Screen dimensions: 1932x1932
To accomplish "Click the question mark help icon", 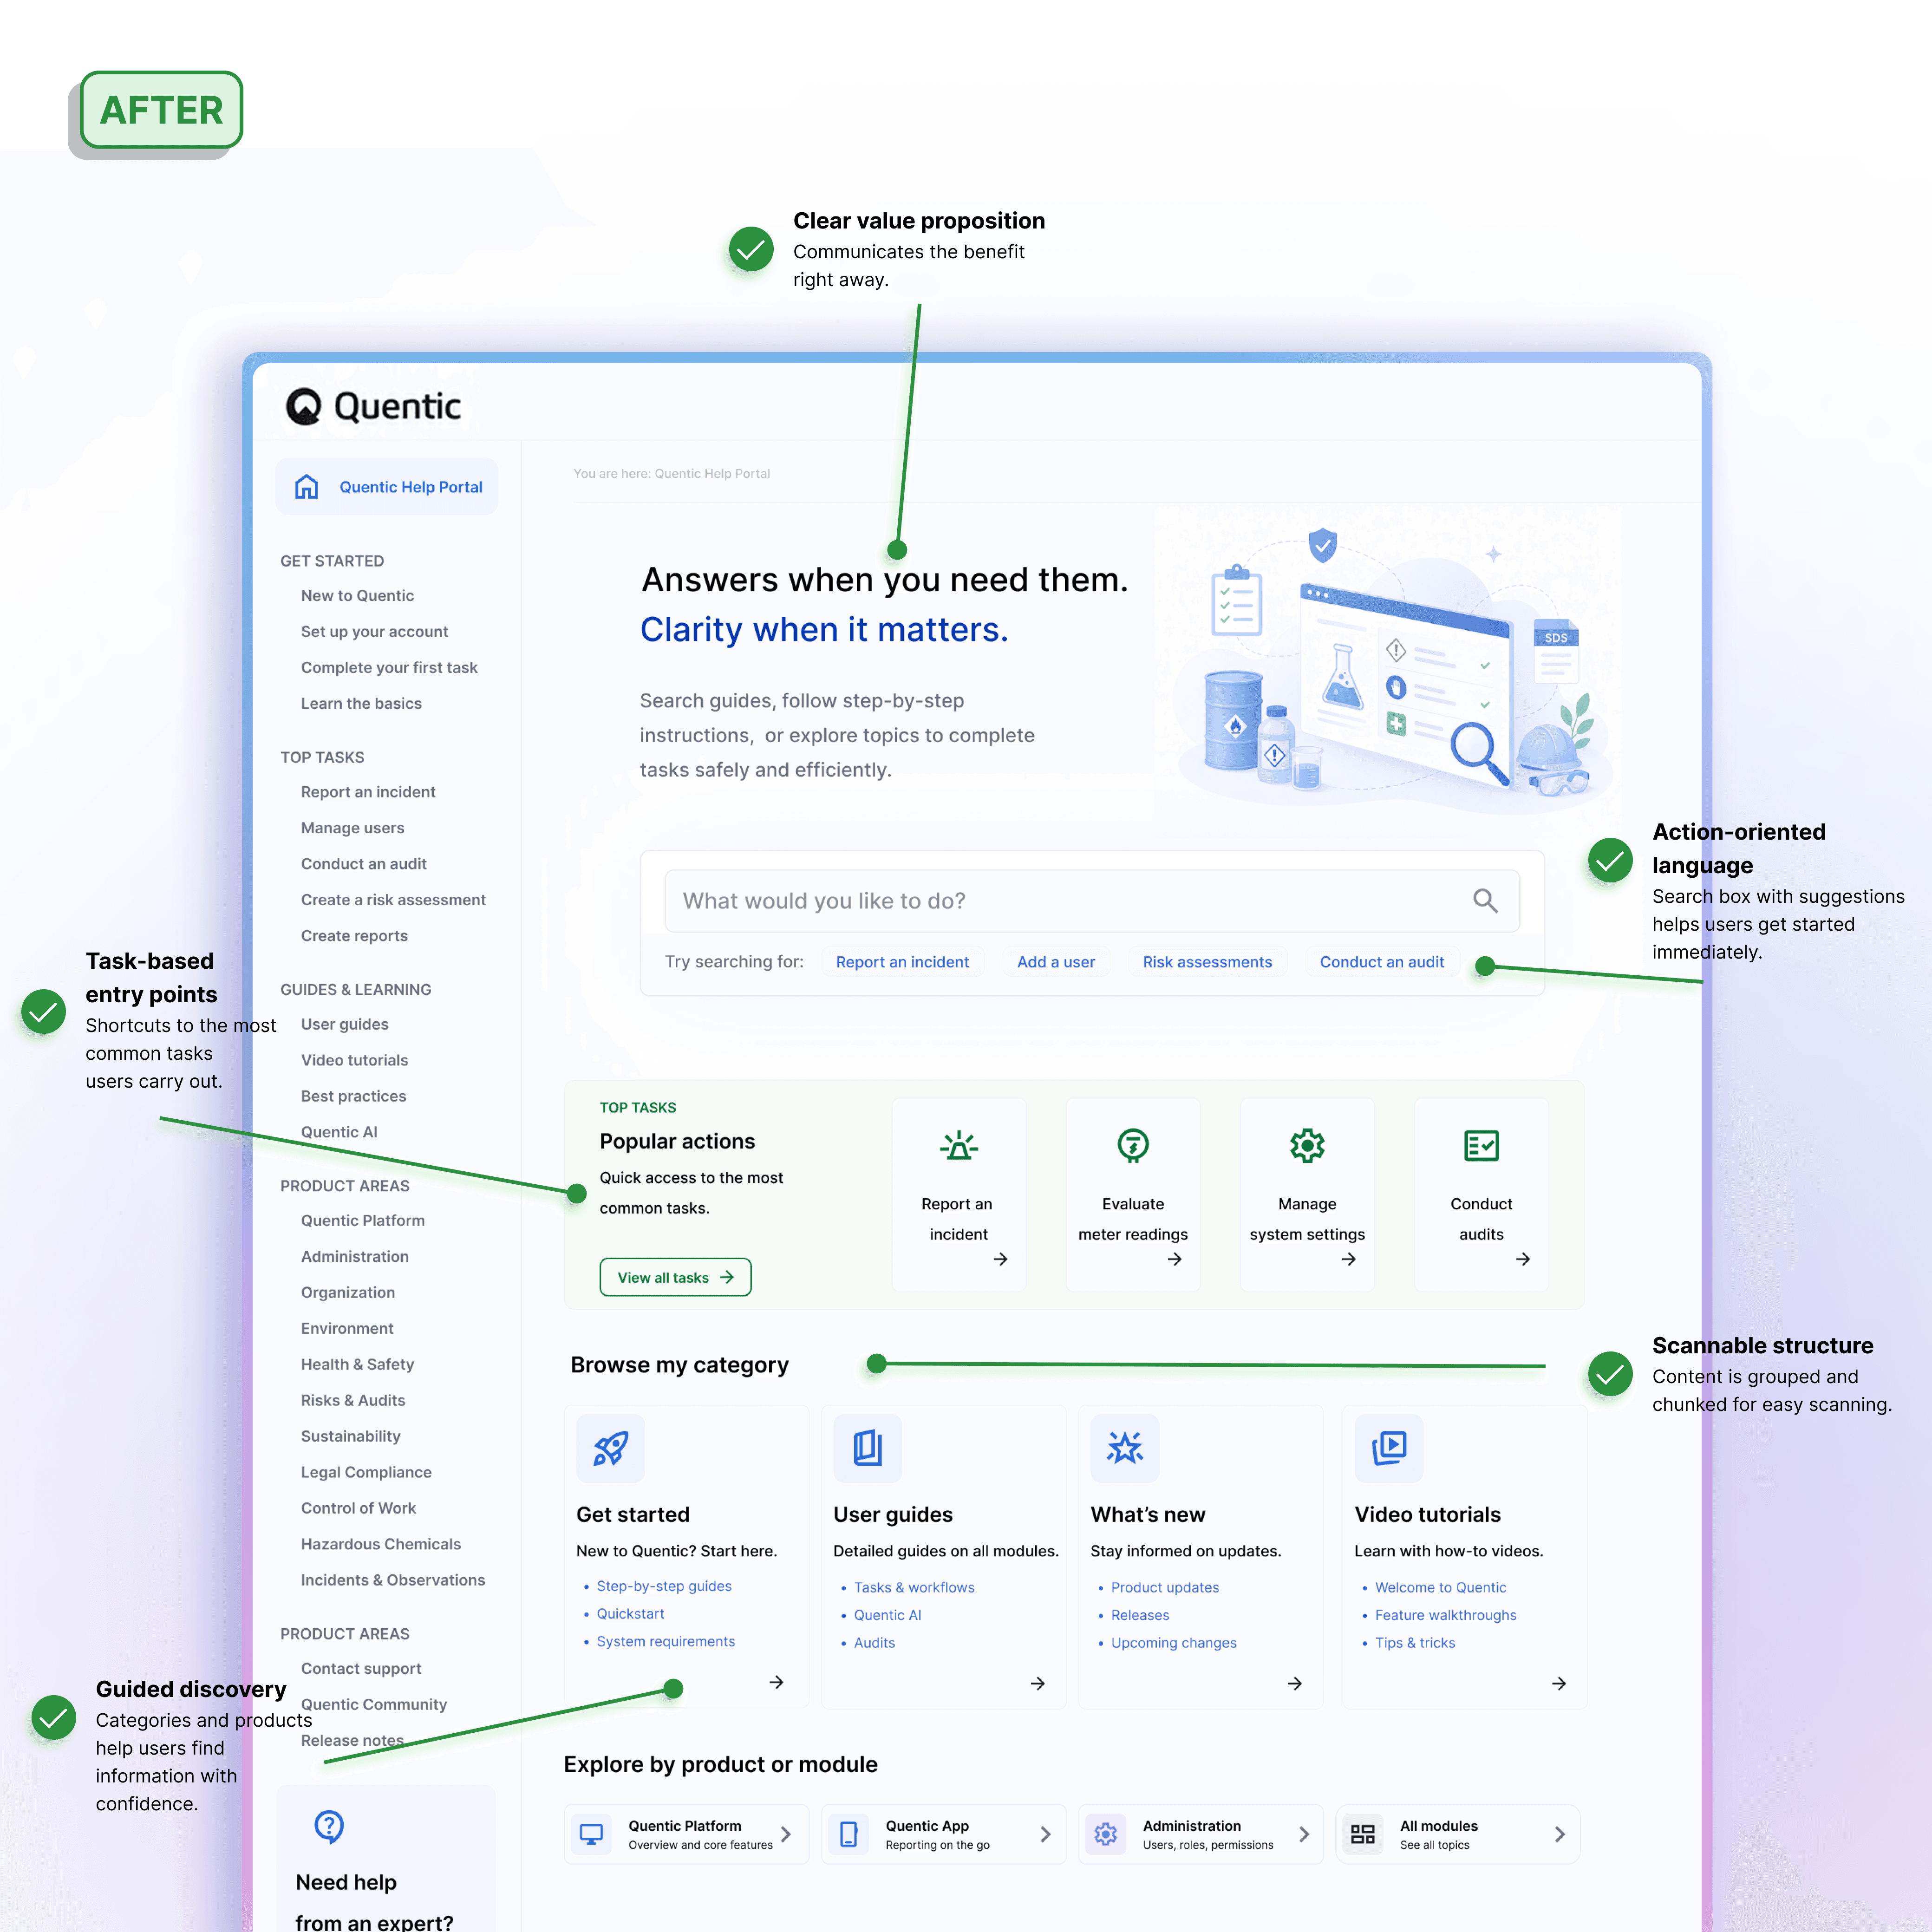I will click(329, 1826).
